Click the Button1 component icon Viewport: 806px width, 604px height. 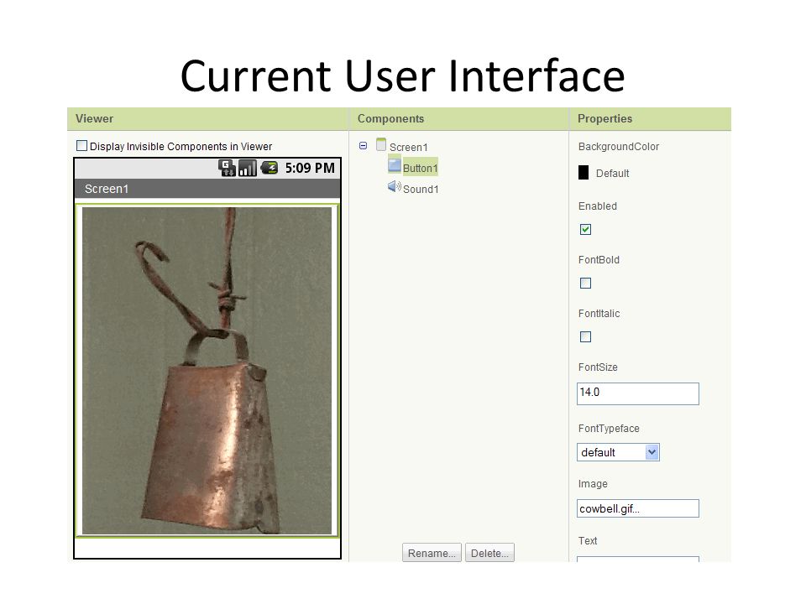click(395, 165)
